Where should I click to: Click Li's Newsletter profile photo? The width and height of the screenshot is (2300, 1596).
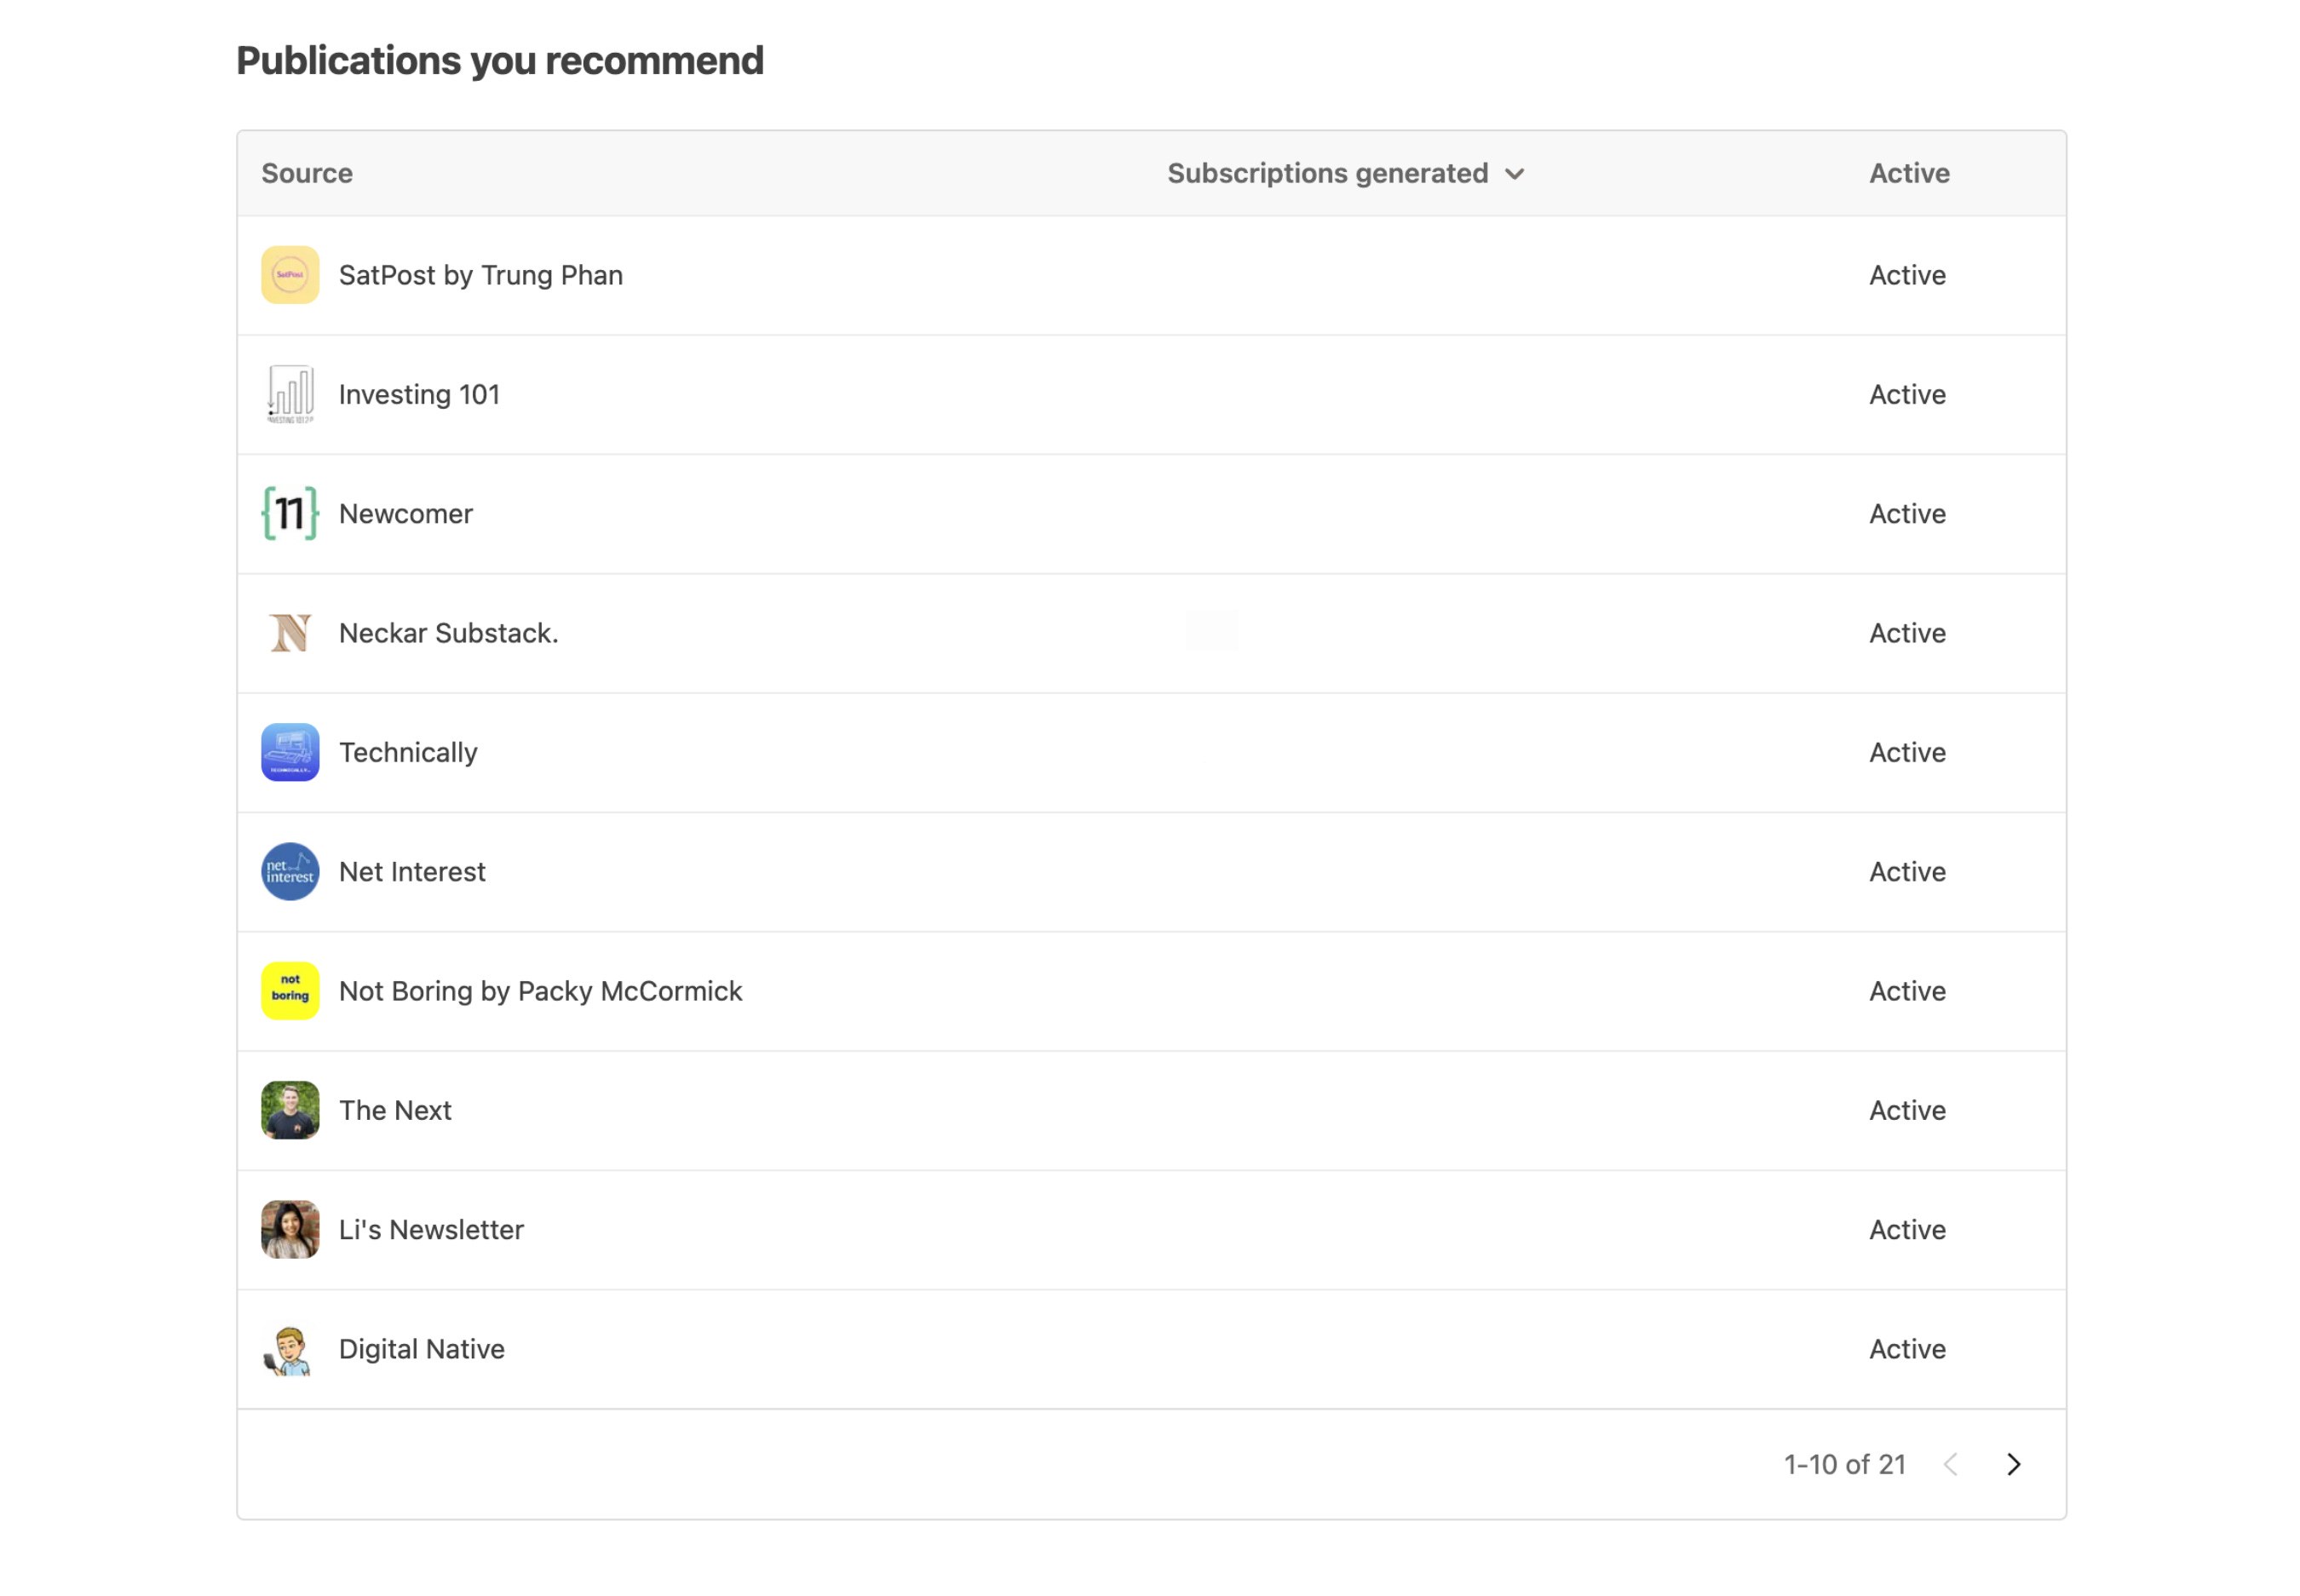pos(290,1229)
